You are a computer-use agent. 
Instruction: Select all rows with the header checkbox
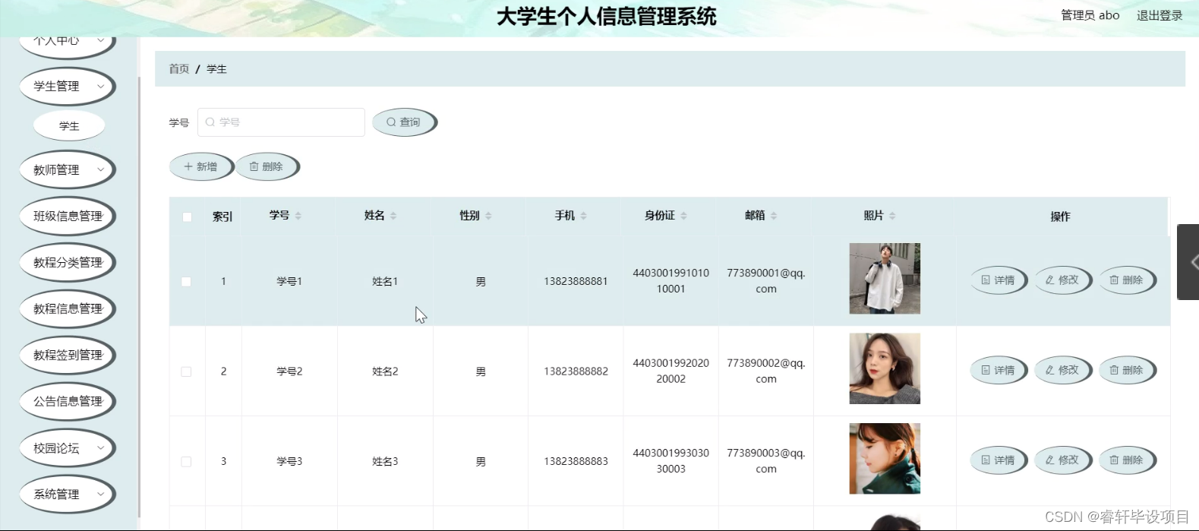point(187,217)
